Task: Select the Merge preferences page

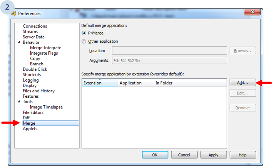Action: tap(51, 123)
